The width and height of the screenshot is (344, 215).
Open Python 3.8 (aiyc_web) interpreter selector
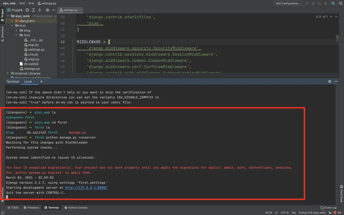click(312, 213)
